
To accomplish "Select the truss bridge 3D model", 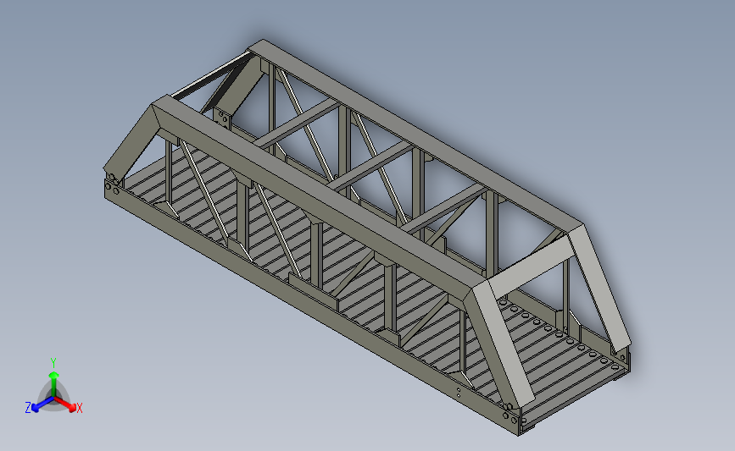I will coord(367,237).
